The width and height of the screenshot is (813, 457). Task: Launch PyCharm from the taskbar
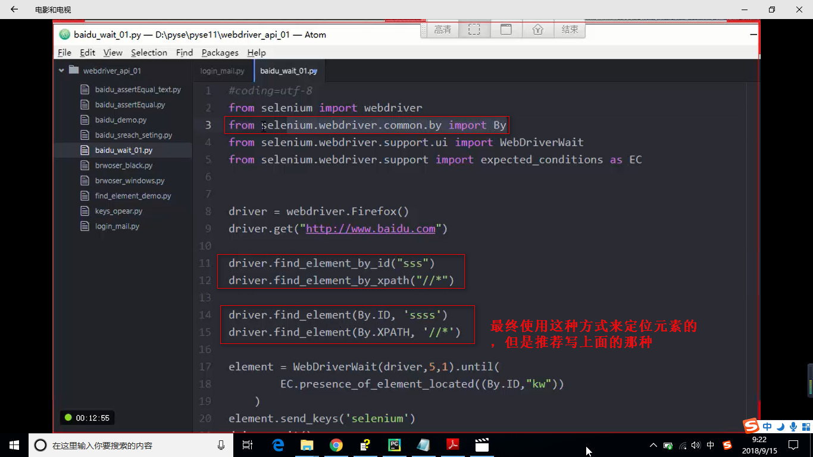pyautogui.click(x=395, y=445)
